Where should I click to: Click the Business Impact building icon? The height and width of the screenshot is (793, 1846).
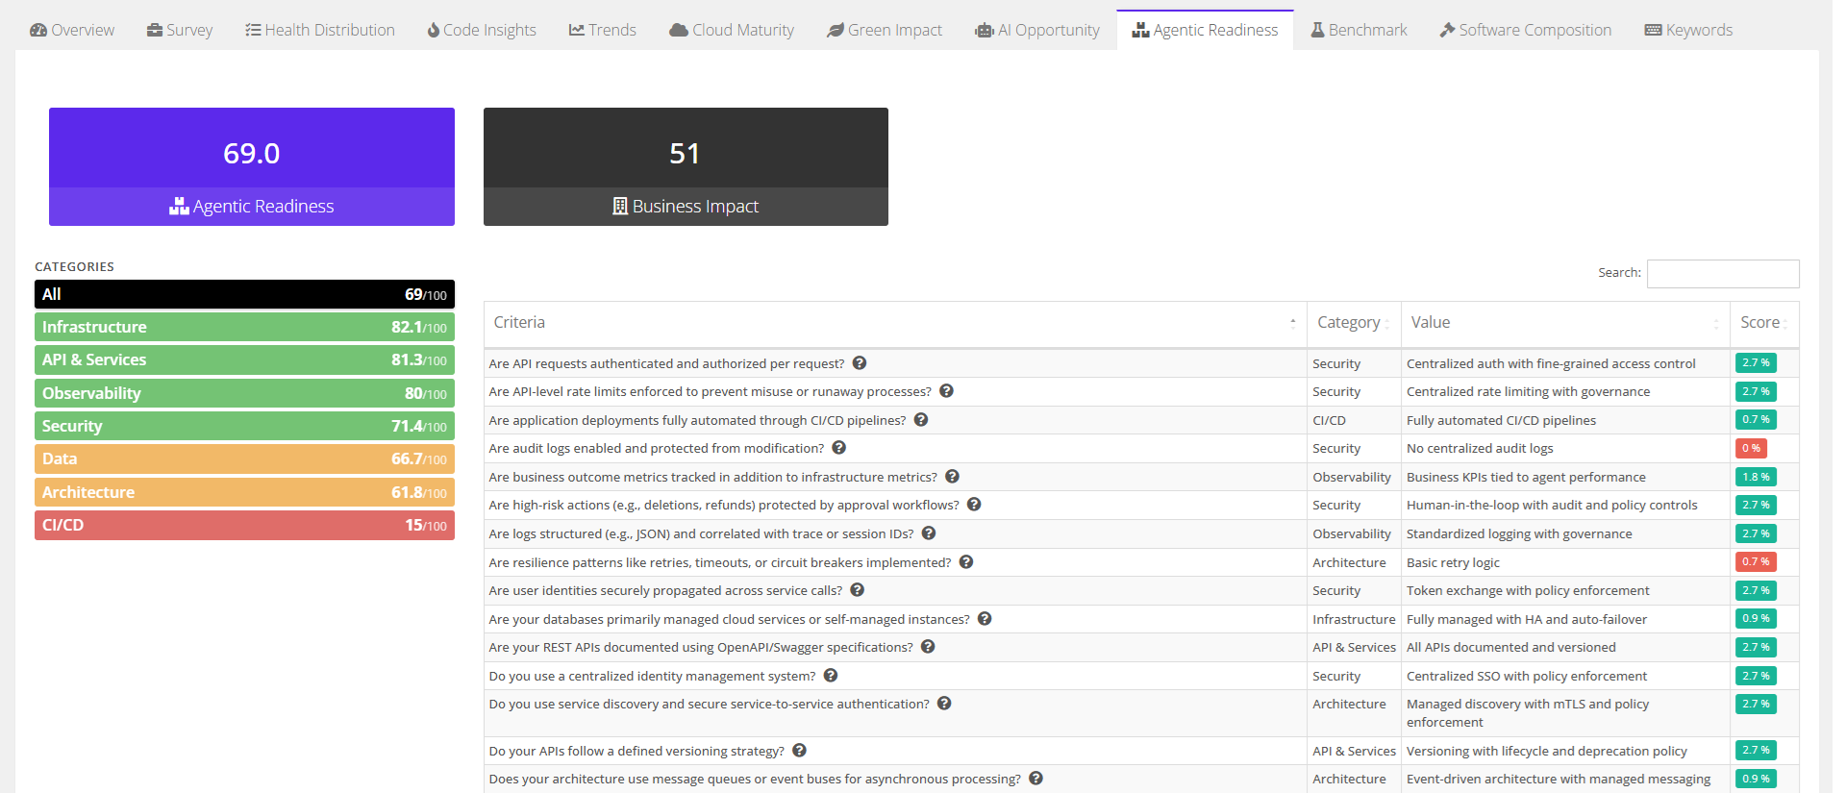(x=620, y=206)
